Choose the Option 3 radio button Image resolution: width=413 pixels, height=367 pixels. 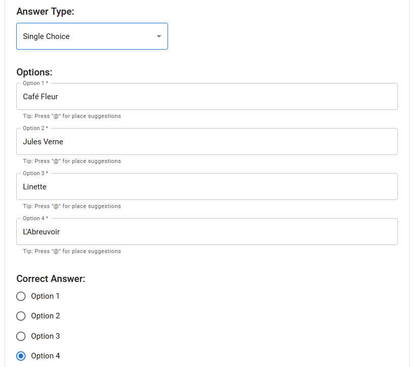[x=21, y=336]
